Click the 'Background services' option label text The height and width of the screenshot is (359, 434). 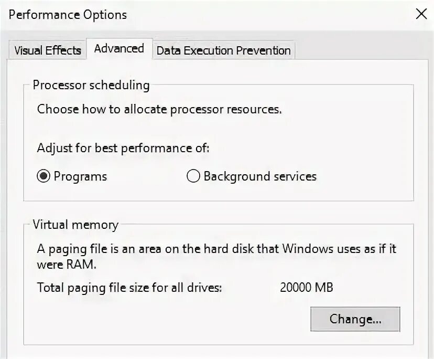pos(260,176)
